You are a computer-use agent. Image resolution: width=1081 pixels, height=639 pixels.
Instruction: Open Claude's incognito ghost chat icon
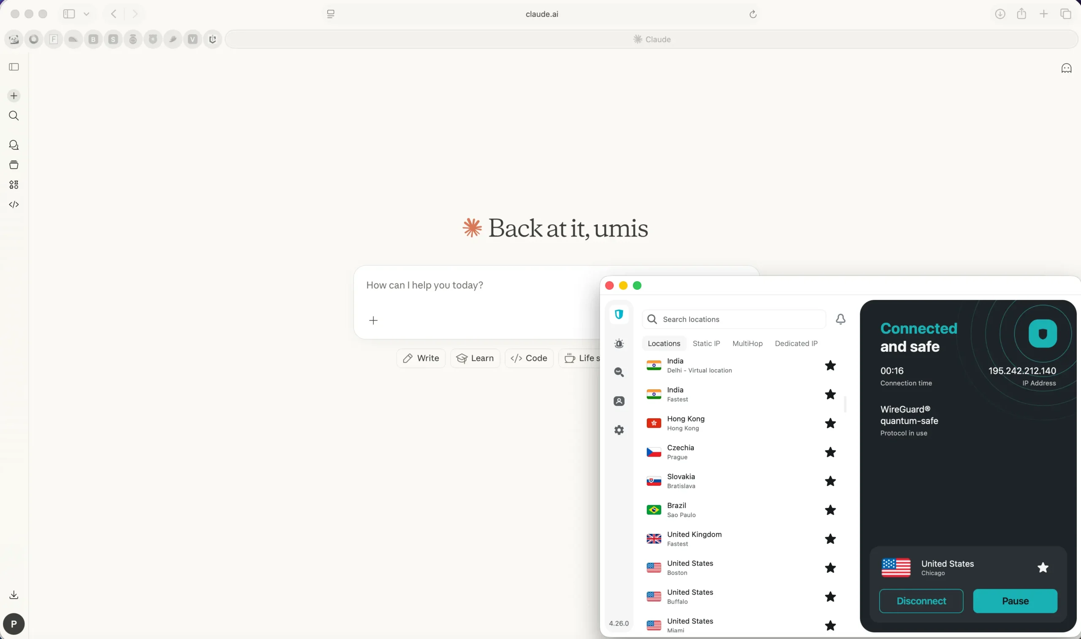tap(1066, 68)
